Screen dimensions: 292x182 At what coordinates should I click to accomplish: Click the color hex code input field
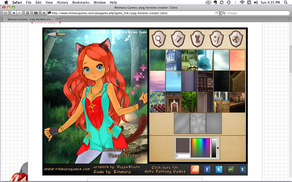182,156
